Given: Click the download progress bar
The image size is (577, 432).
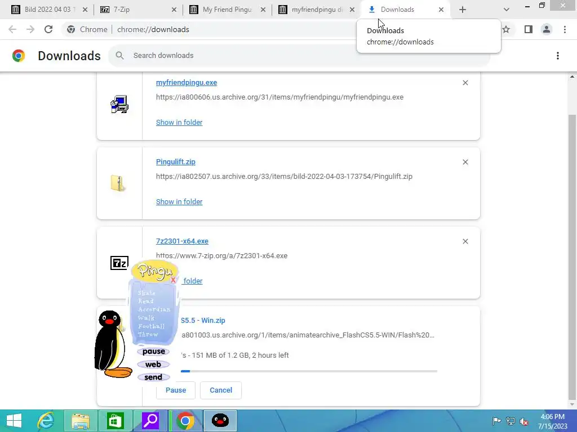Looking at the screenshot, I should click(x=309, y=371).
